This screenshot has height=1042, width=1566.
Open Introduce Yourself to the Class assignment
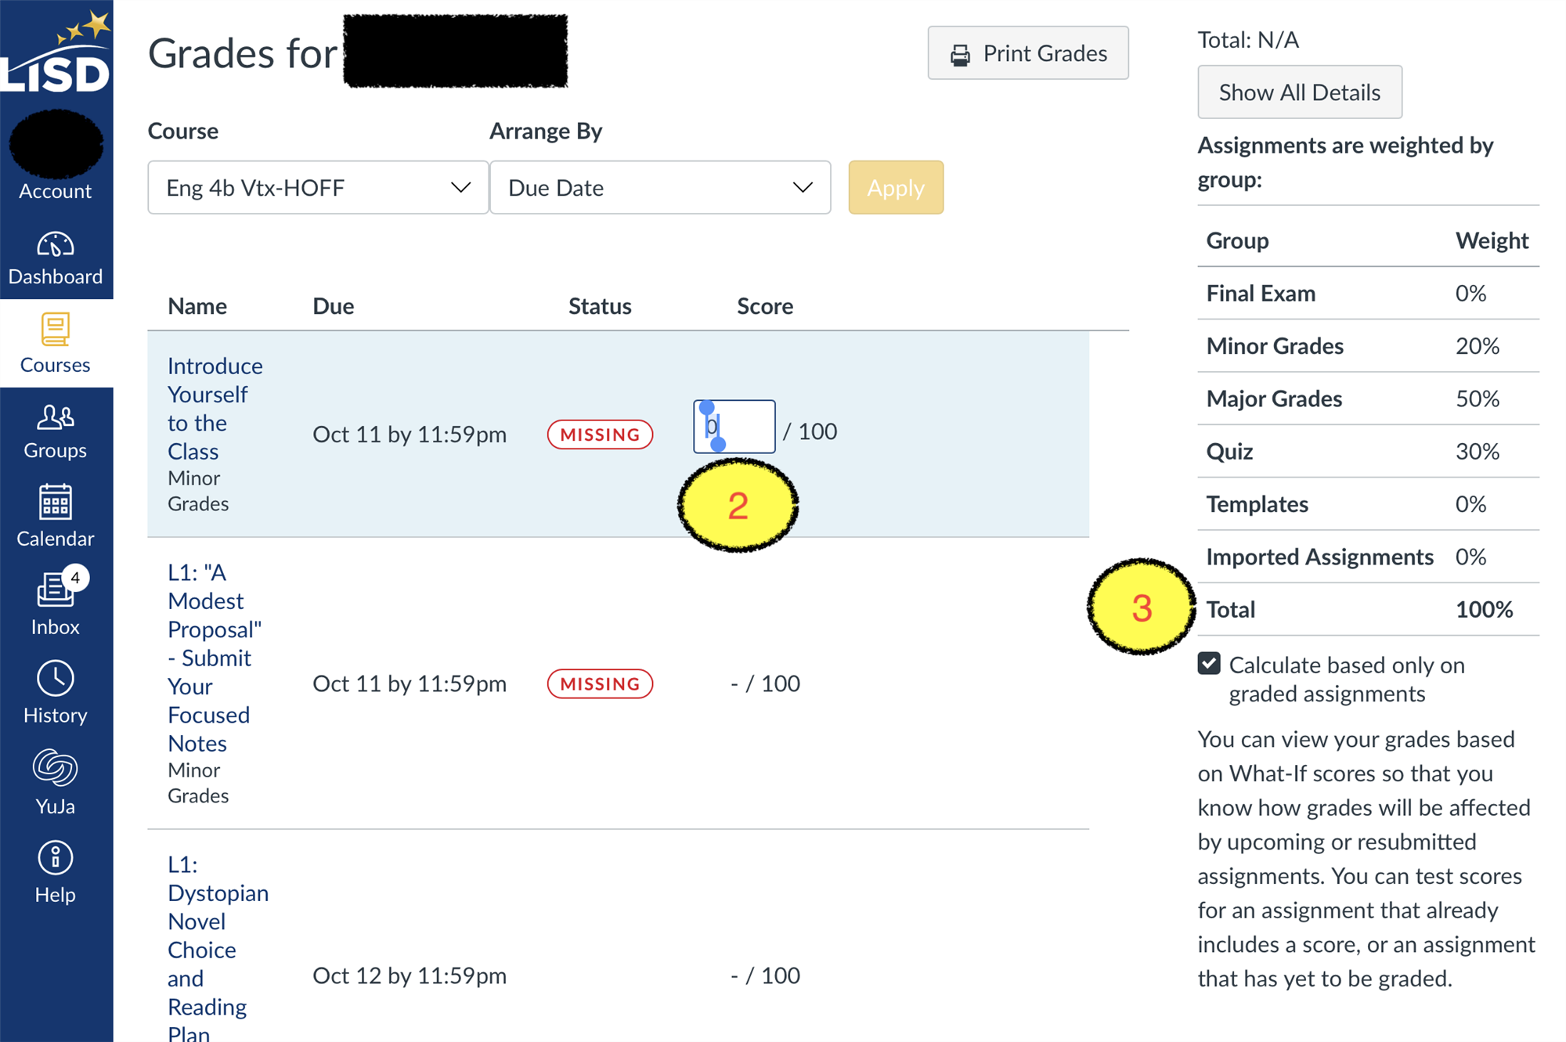coord(215,408)
